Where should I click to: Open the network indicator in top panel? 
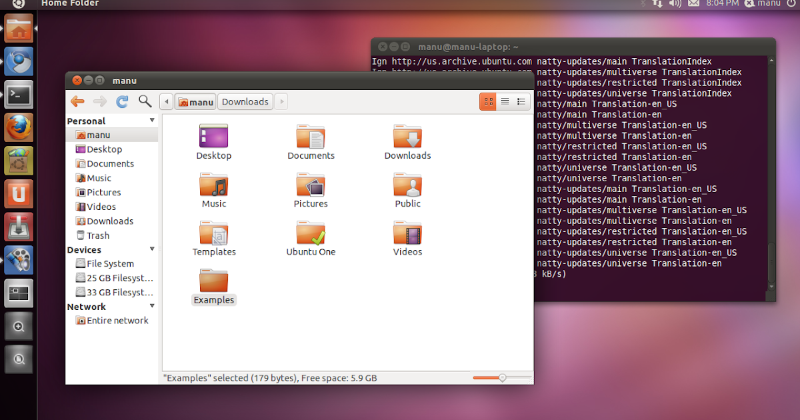point(657,3)
